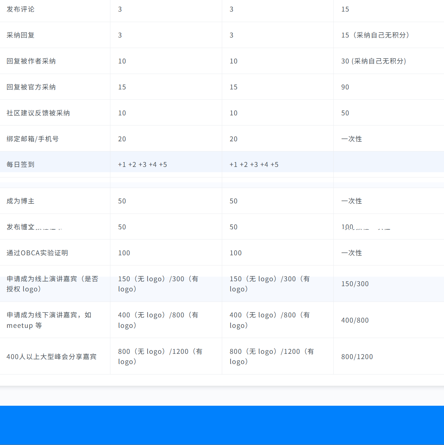Click the 400人以上大型峰会分享嘉宾 row label

click(52, 357)
